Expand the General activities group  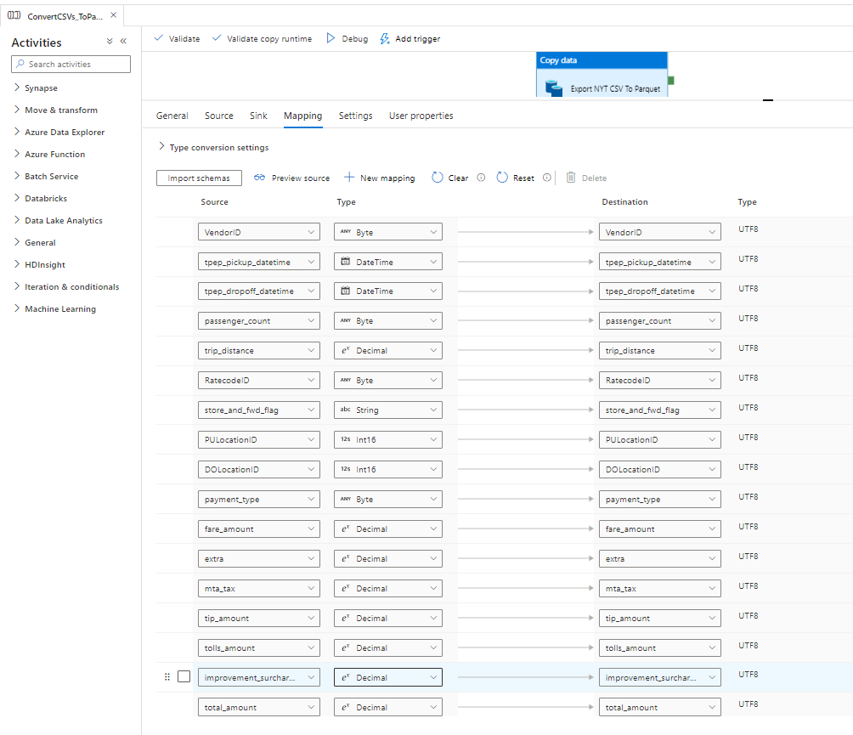(16, 242)
